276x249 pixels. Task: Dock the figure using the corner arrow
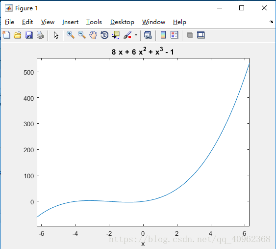[x=271, y=22]
